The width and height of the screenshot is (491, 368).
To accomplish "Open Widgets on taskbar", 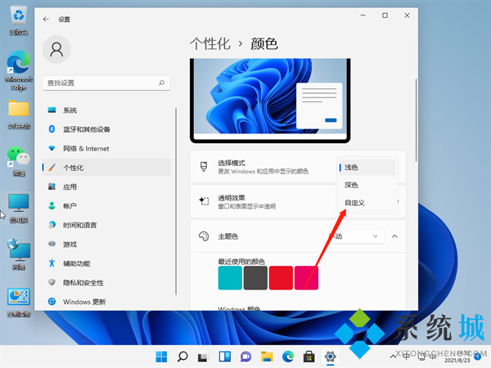I will point(225,357).
